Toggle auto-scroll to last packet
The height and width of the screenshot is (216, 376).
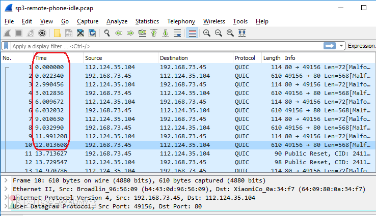(177, 33)
